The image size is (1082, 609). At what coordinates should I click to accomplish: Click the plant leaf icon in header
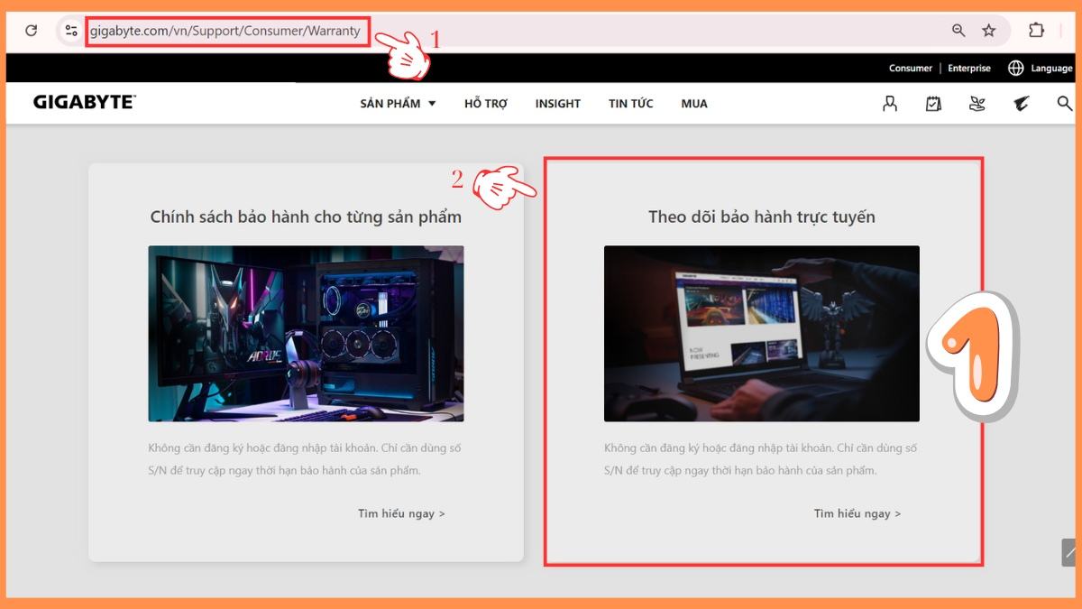(x=977, y=104)
